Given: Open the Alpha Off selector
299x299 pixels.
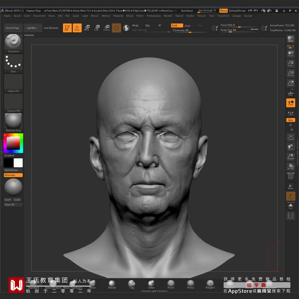Looking at the screenshot, I should pyautogui.click(x=13, y=83).
